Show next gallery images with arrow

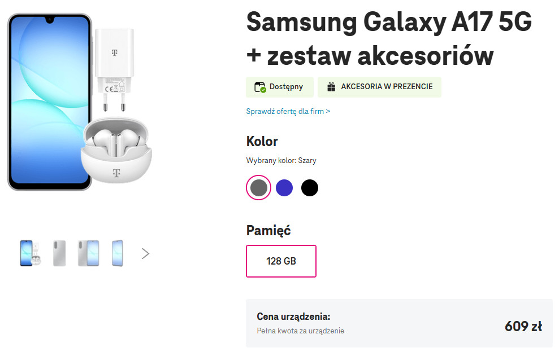(x=145, y=253)
